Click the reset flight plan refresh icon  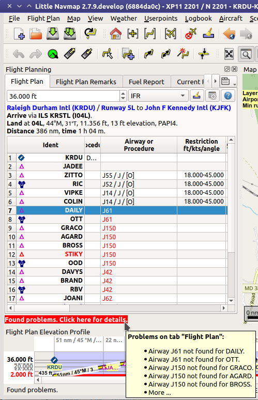90,34
